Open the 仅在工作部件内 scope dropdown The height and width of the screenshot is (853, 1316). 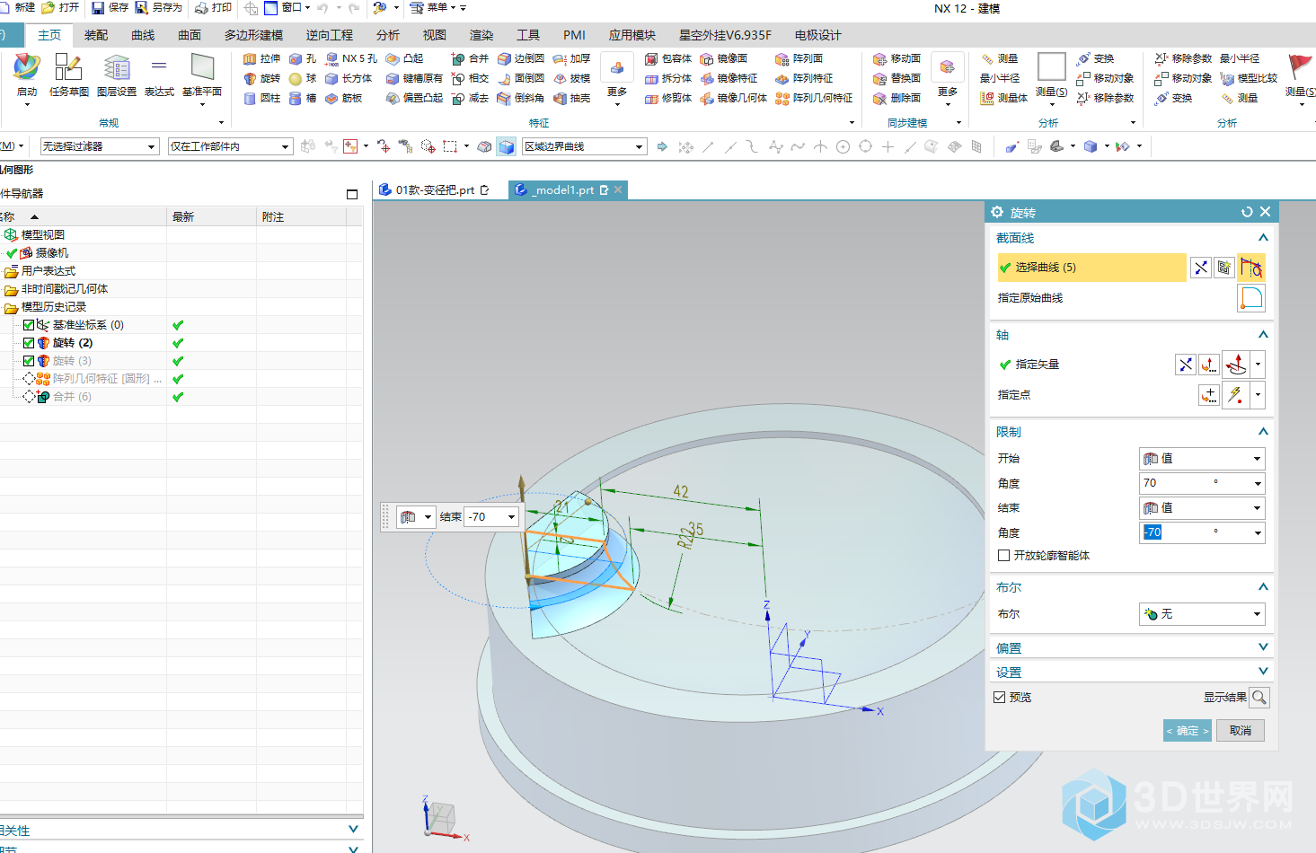click(231, 146)
